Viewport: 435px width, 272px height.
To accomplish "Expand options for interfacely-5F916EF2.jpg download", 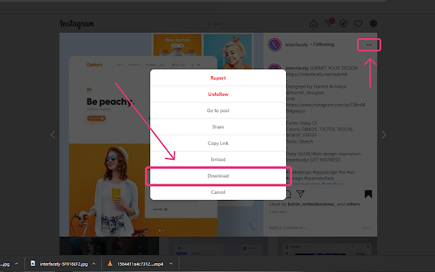I will click(x=94, y=264).
